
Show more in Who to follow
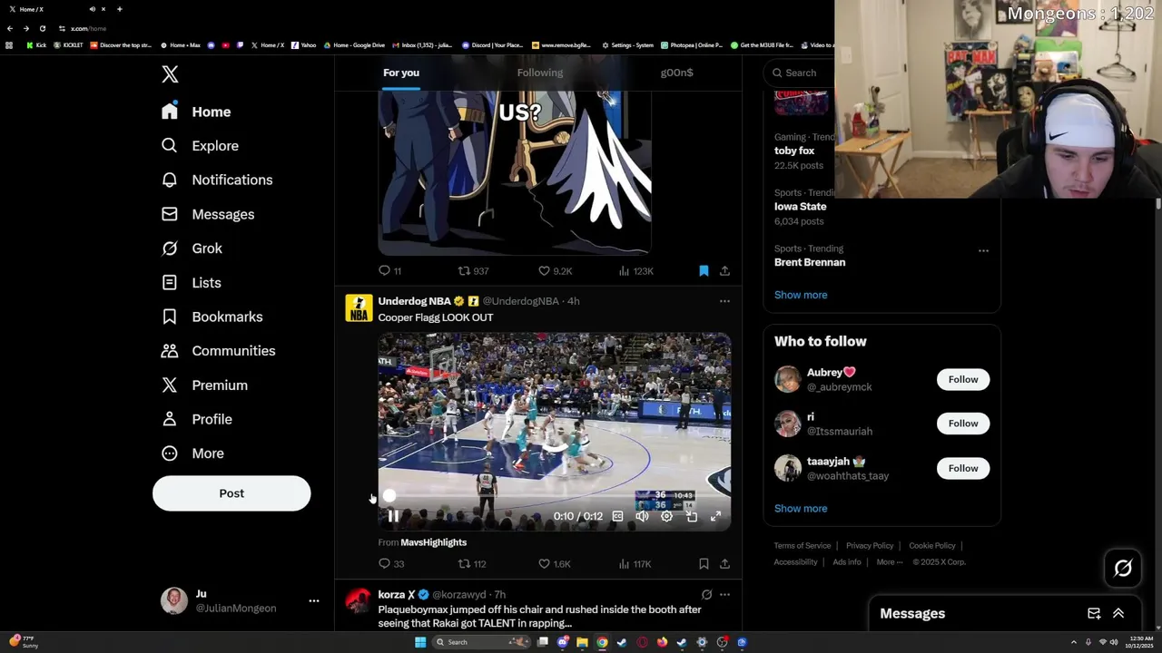(x=801, y=509)
